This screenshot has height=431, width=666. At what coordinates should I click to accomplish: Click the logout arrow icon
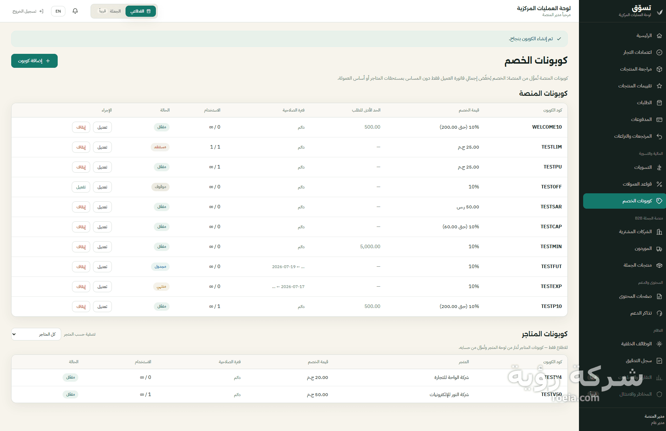[x=41, y=11]
